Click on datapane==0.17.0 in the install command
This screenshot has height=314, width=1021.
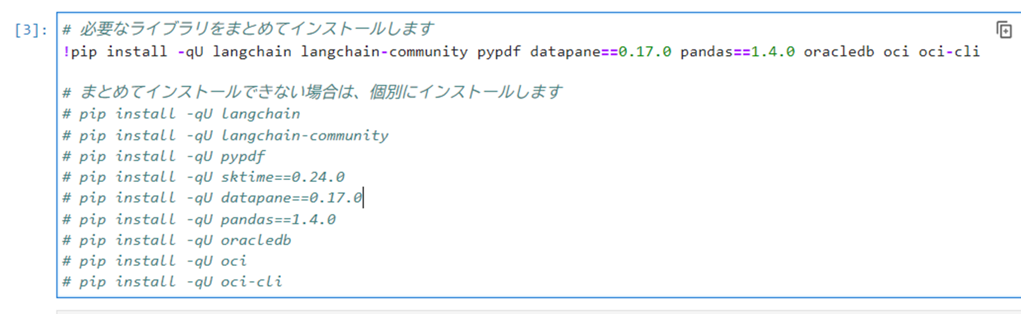[x=600, y=51]
